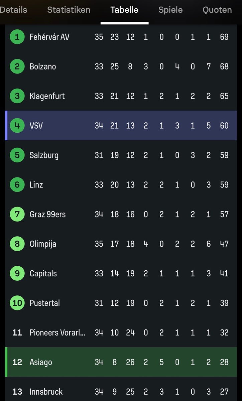Switch to the Statistiken tab
This screenshot has height=401, width=242.
(69, 10)
